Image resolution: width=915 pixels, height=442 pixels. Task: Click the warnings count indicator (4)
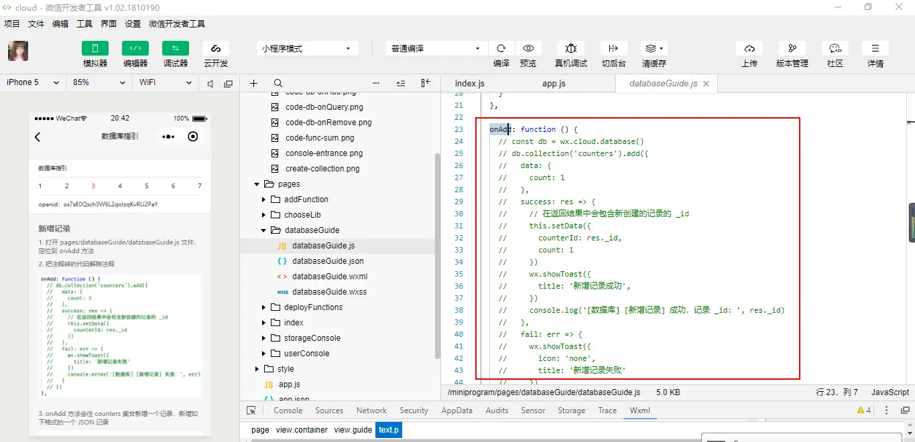tap(864, 411)
